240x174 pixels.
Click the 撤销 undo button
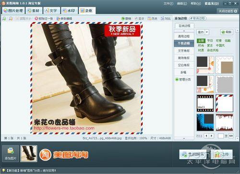126,19
